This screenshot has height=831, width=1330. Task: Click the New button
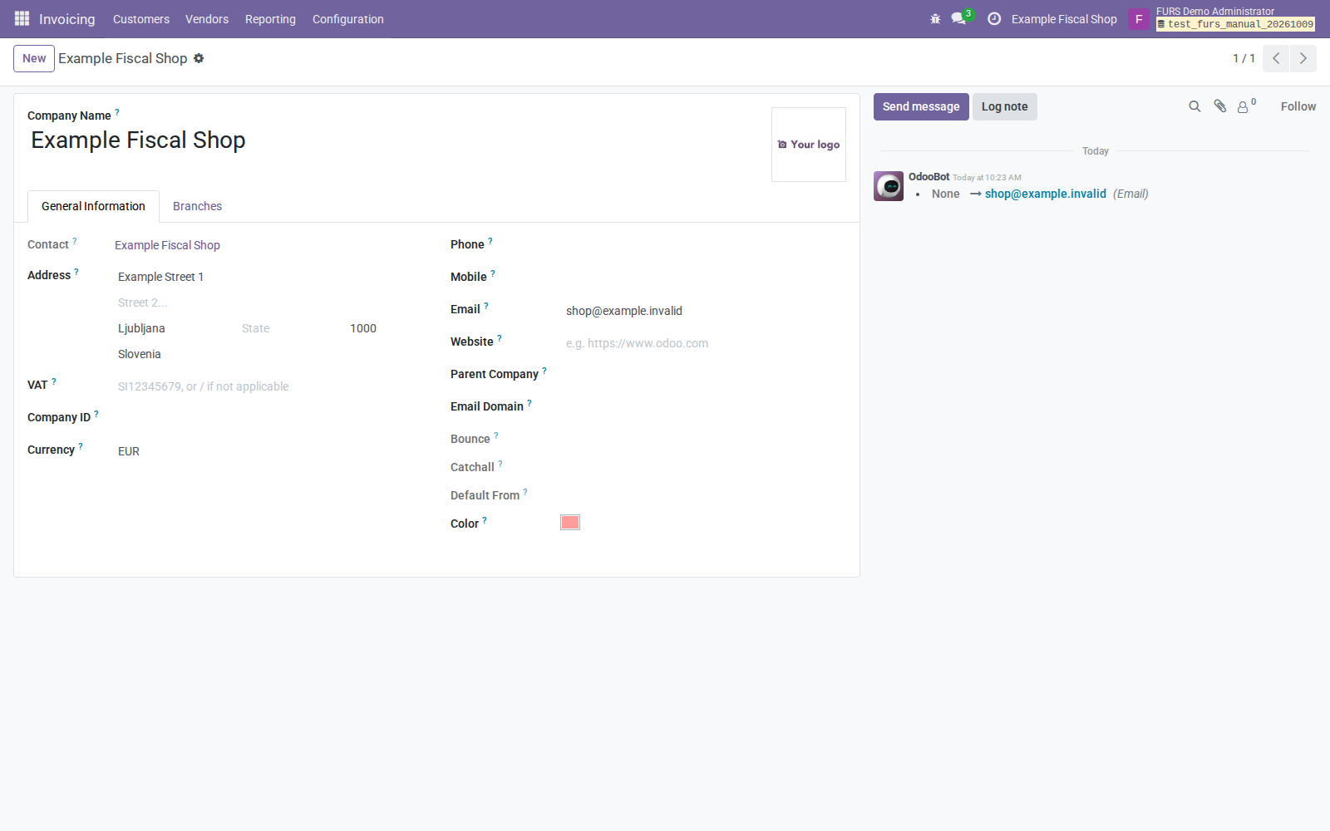34,58
